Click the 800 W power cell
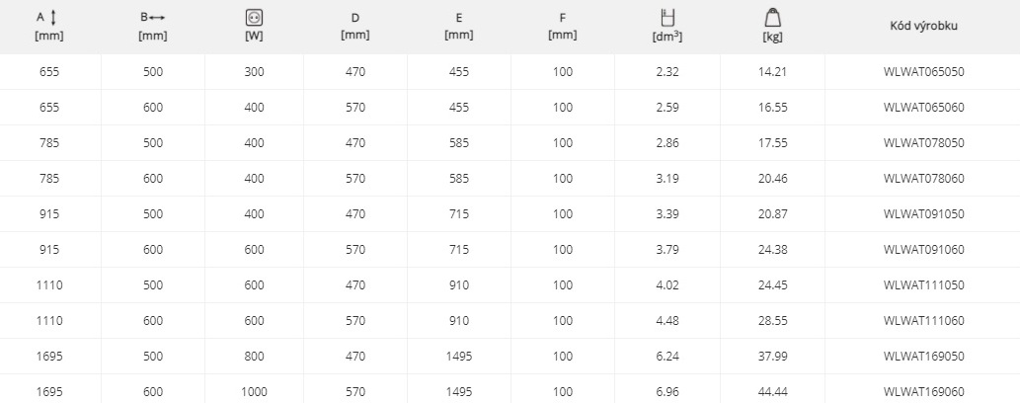The image size is (1020, 403). tap(254, 357)
